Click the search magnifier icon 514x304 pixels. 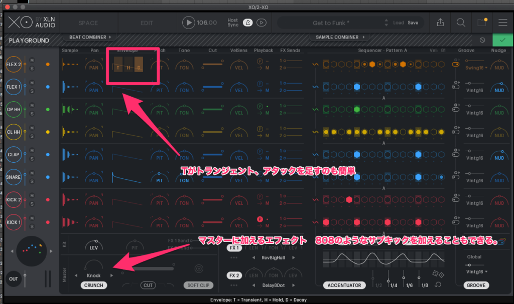click(x=460, y=23)
